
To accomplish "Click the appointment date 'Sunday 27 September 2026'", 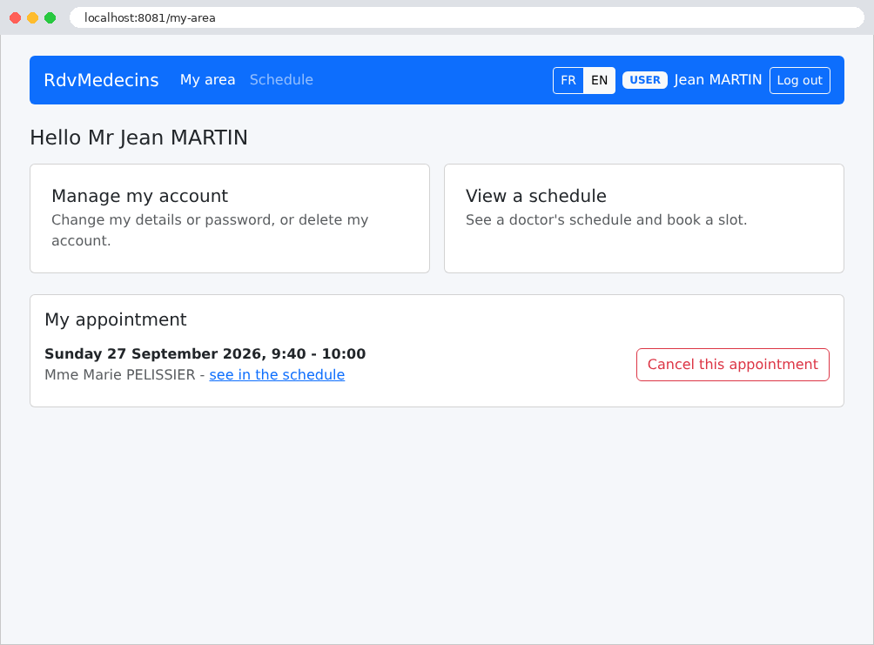I will 153,354.
